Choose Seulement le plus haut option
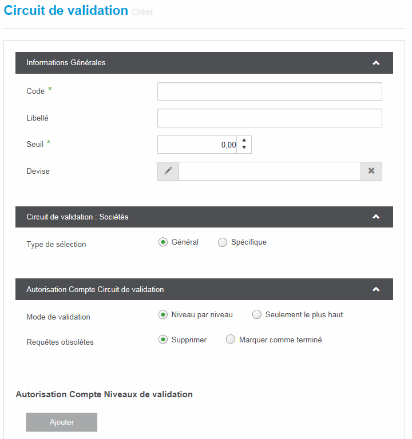The image size is (412, 439). point(257,314)
